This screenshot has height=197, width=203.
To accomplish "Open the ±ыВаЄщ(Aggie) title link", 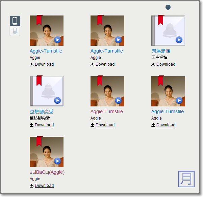I will point(47,172).
